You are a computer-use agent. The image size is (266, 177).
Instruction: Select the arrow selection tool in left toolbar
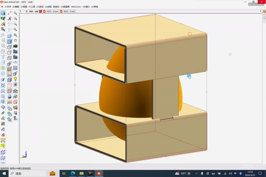point(3,13)
